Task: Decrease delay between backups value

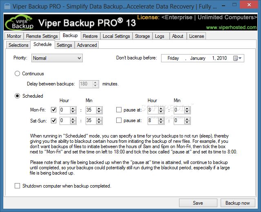Action: pyautogui.click(x=95, y=86)
